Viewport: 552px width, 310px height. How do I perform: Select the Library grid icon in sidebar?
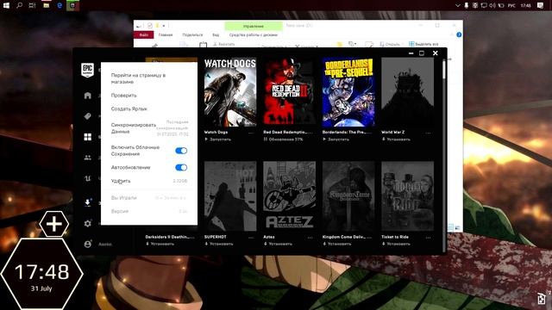click(x=88, y=137)
